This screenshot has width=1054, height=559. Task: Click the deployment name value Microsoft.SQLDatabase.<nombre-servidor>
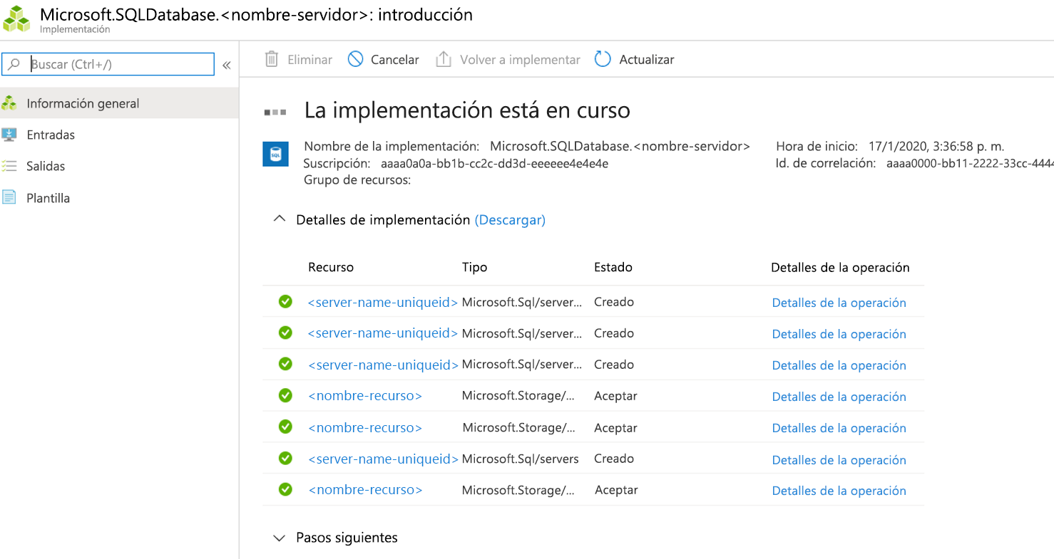620,146
